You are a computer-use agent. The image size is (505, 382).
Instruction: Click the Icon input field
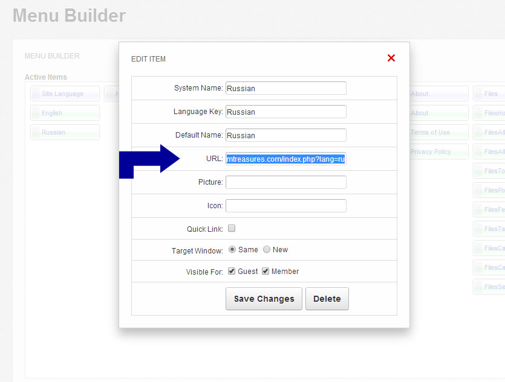coord(285,206)
